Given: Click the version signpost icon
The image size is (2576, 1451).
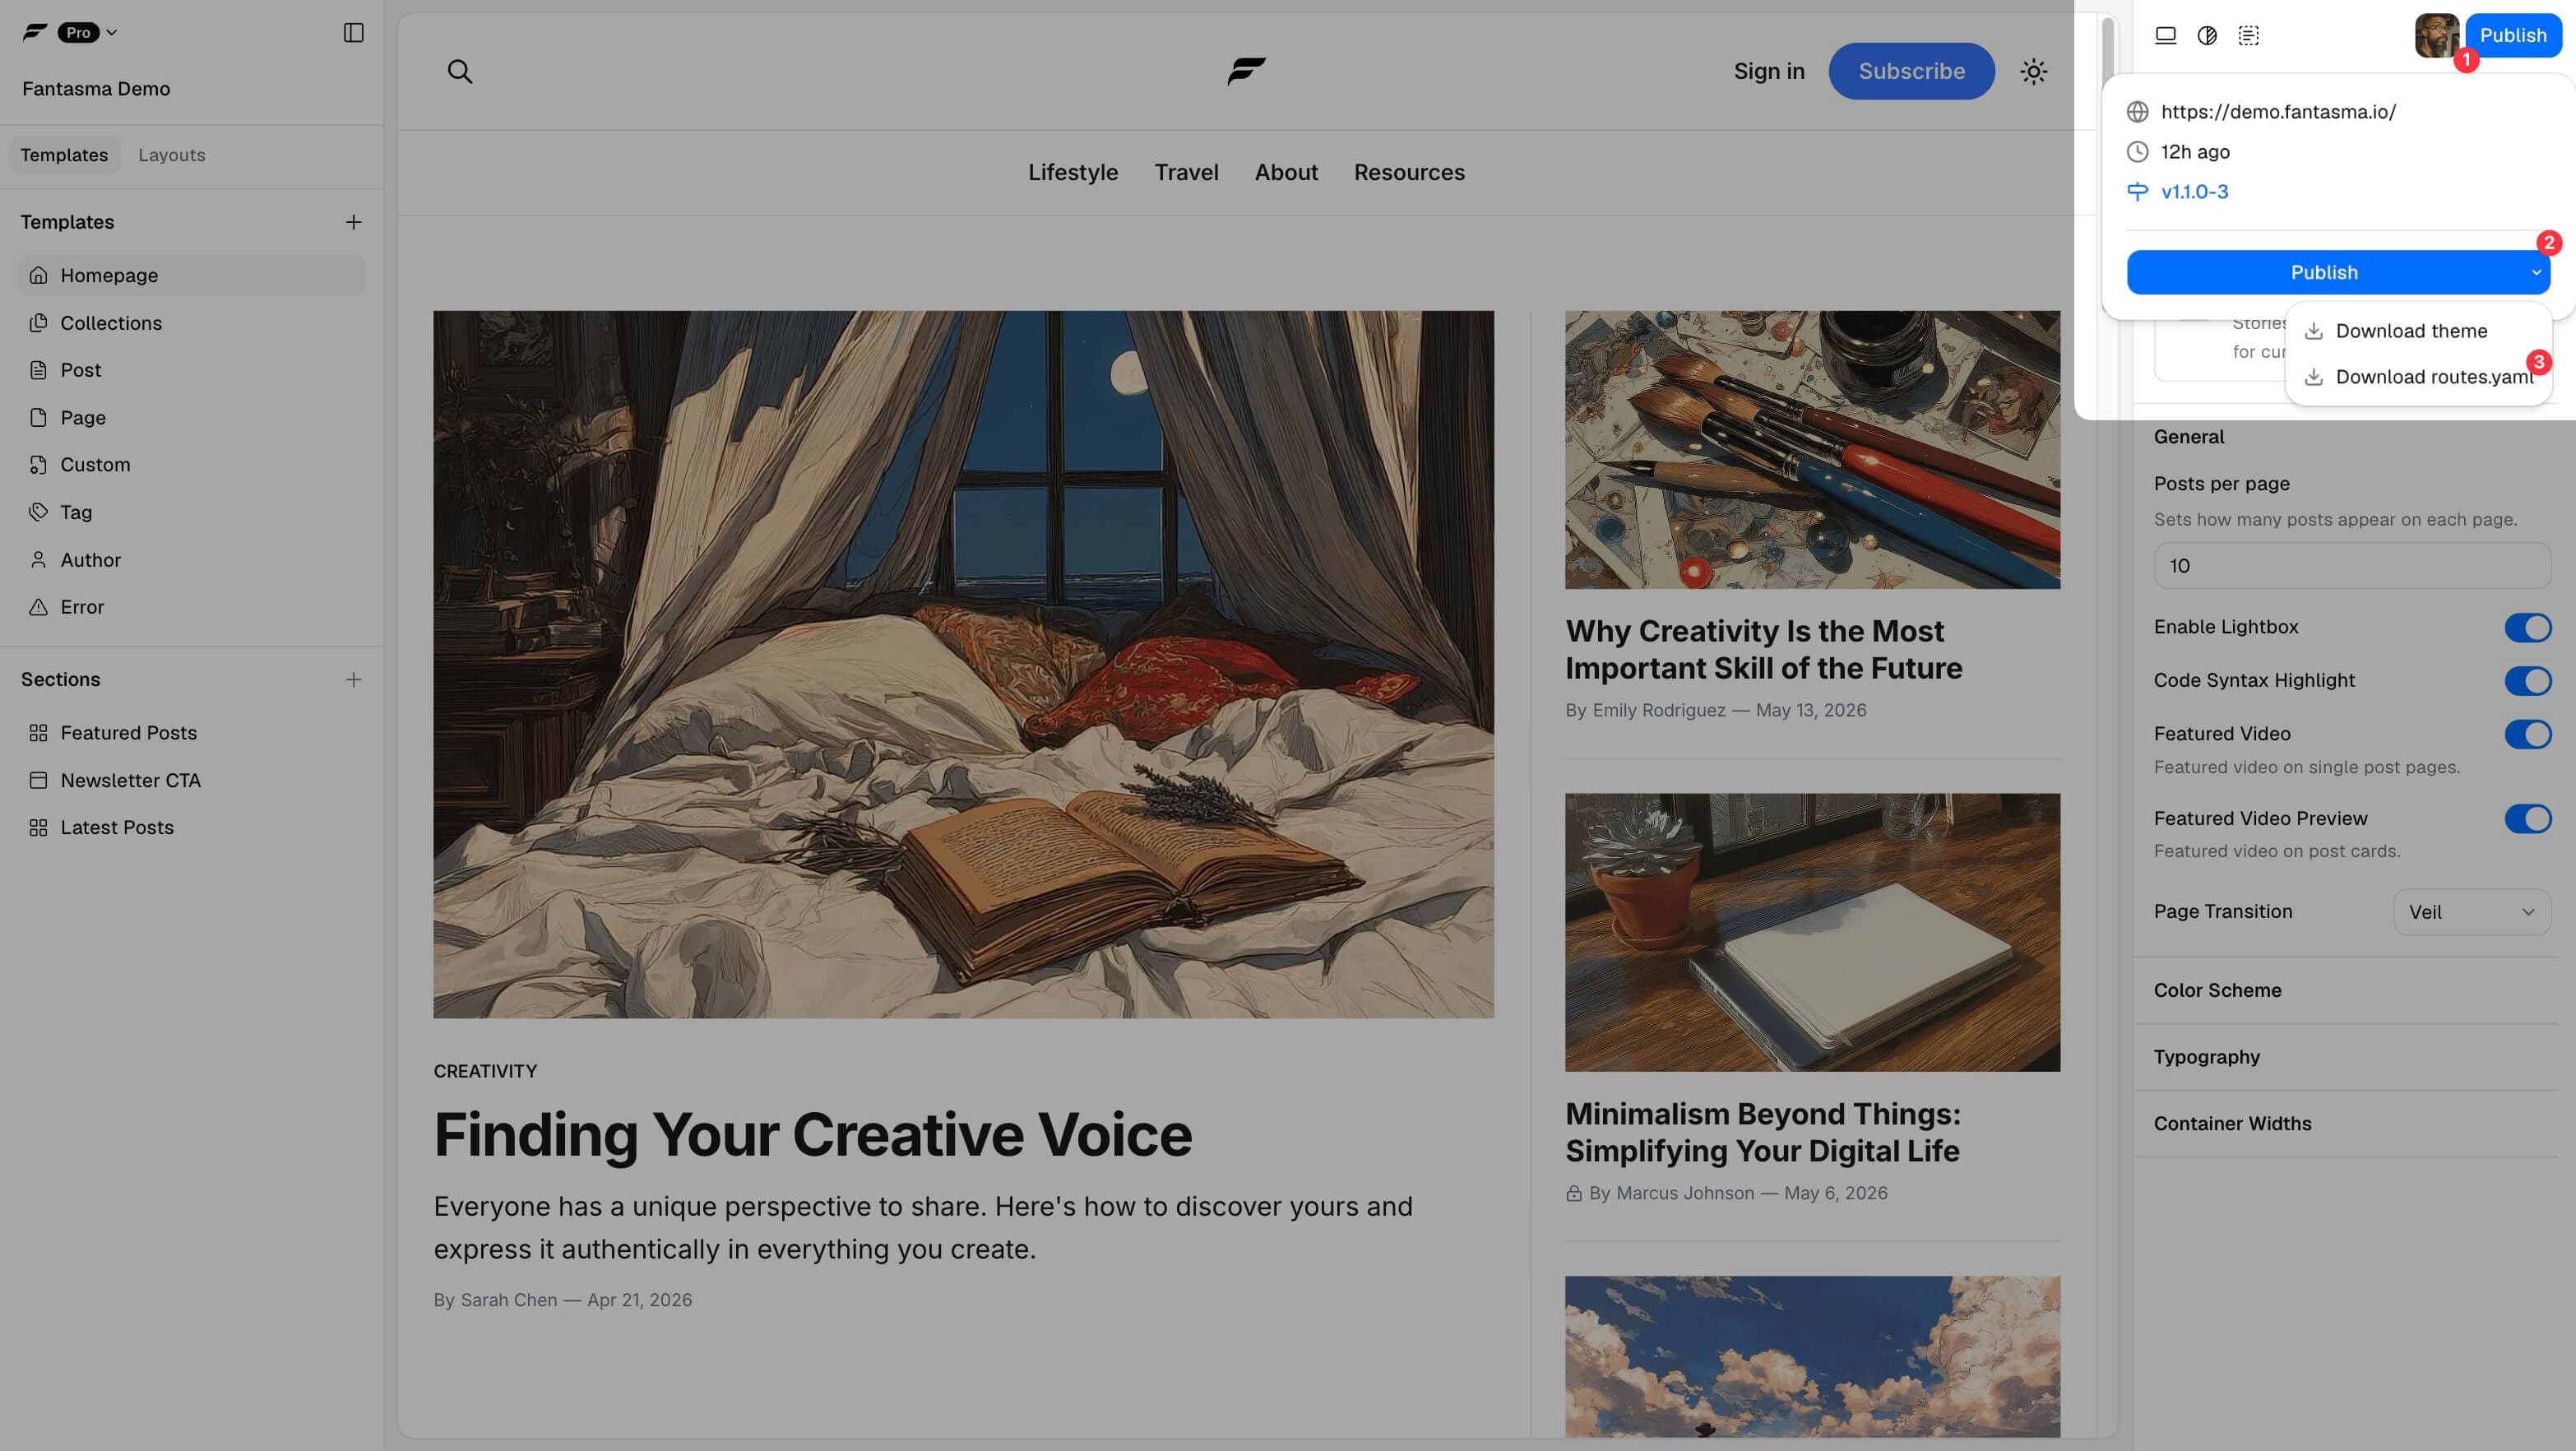Looking at the screenshot, I should (x=2137, y=191).
